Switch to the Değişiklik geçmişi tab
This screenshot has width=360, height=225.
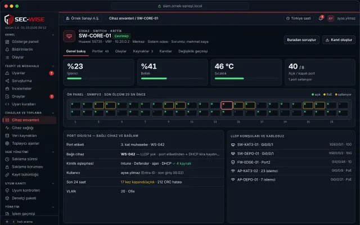pyautogui.click(x=193, y=51)
